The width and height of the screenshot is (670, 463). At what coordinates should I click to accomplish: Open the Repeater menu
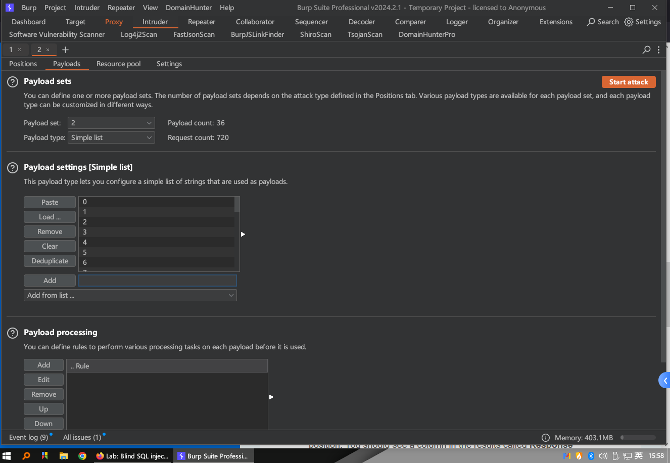121,8
